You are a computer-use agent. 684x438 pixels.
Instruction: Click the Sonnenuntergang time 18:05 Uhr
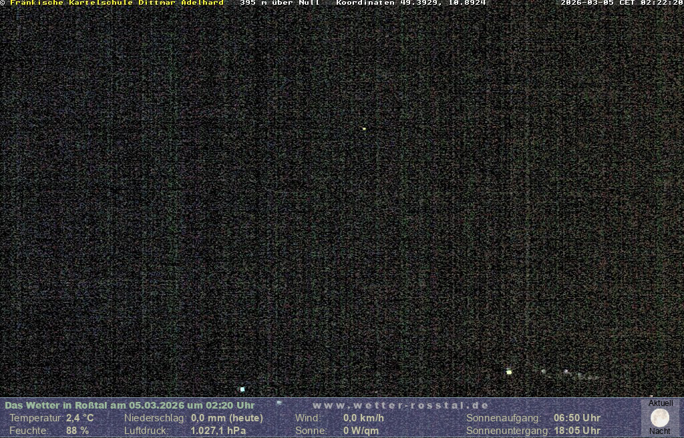576,431
